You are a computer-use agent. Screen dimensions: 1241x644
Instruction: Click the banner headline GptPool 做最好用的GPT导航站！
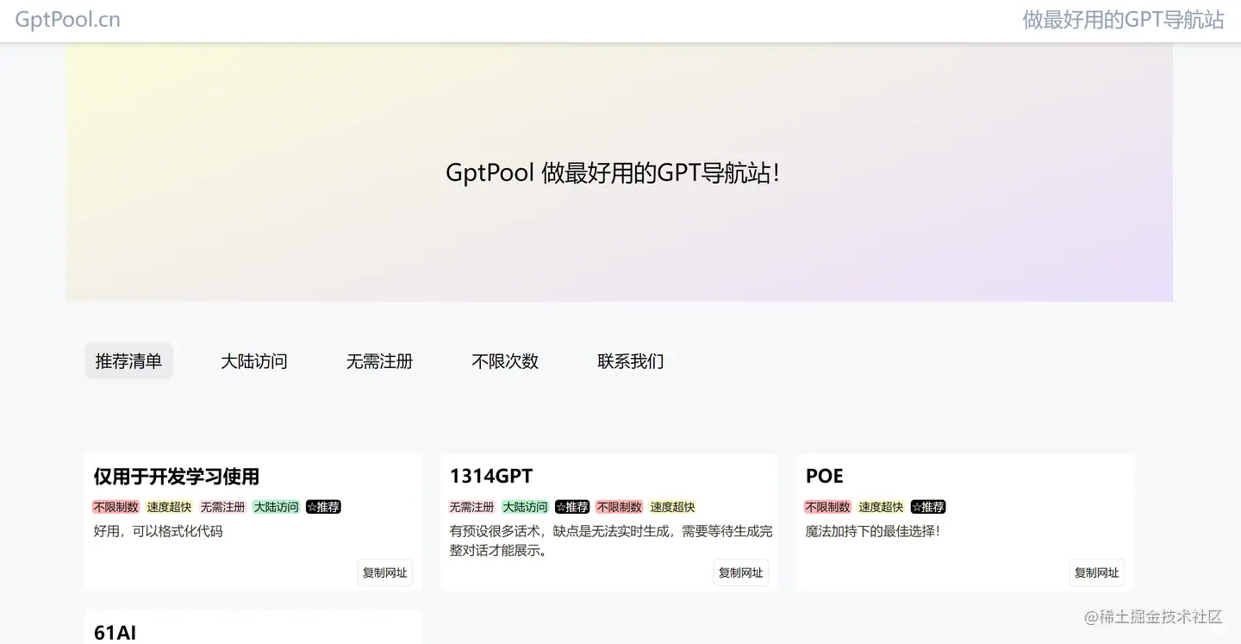click(614, 172)
